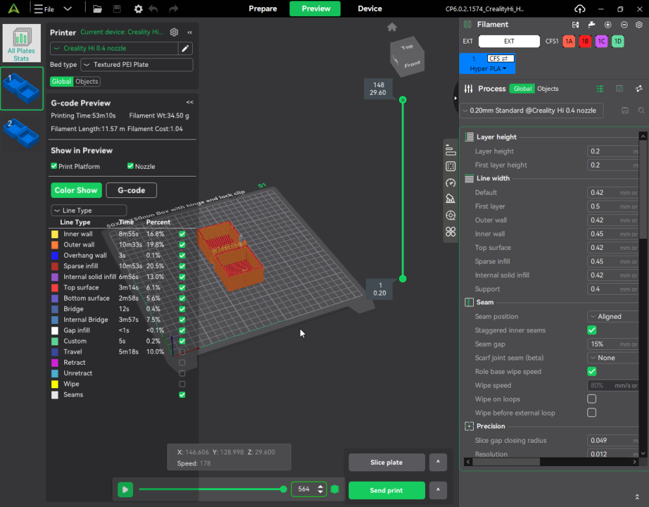The height and width of the screenshot is (507, 649).
Task: Click the Layer height value field
Action: tap(613, 151)
